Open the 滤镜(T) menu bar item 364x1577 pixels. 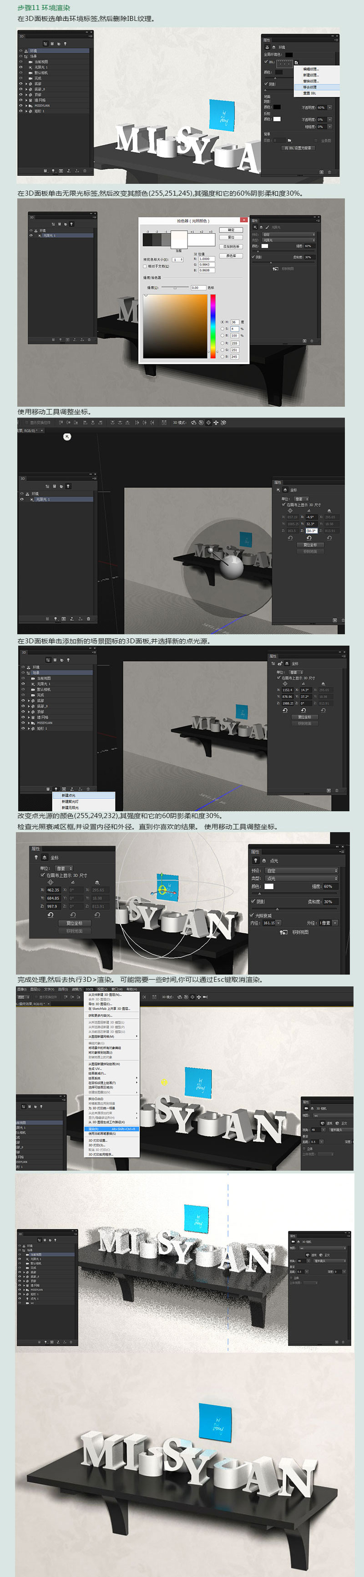point(76,989)
